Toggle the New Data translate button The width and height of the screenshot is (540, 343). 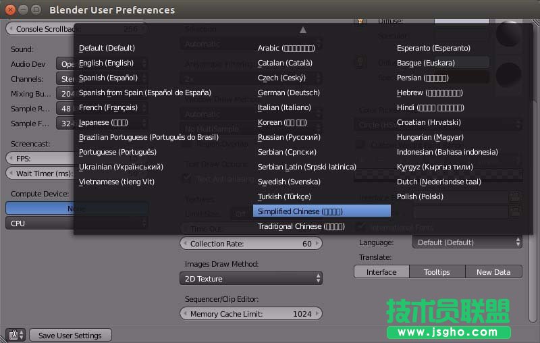[x=493, y=271]
